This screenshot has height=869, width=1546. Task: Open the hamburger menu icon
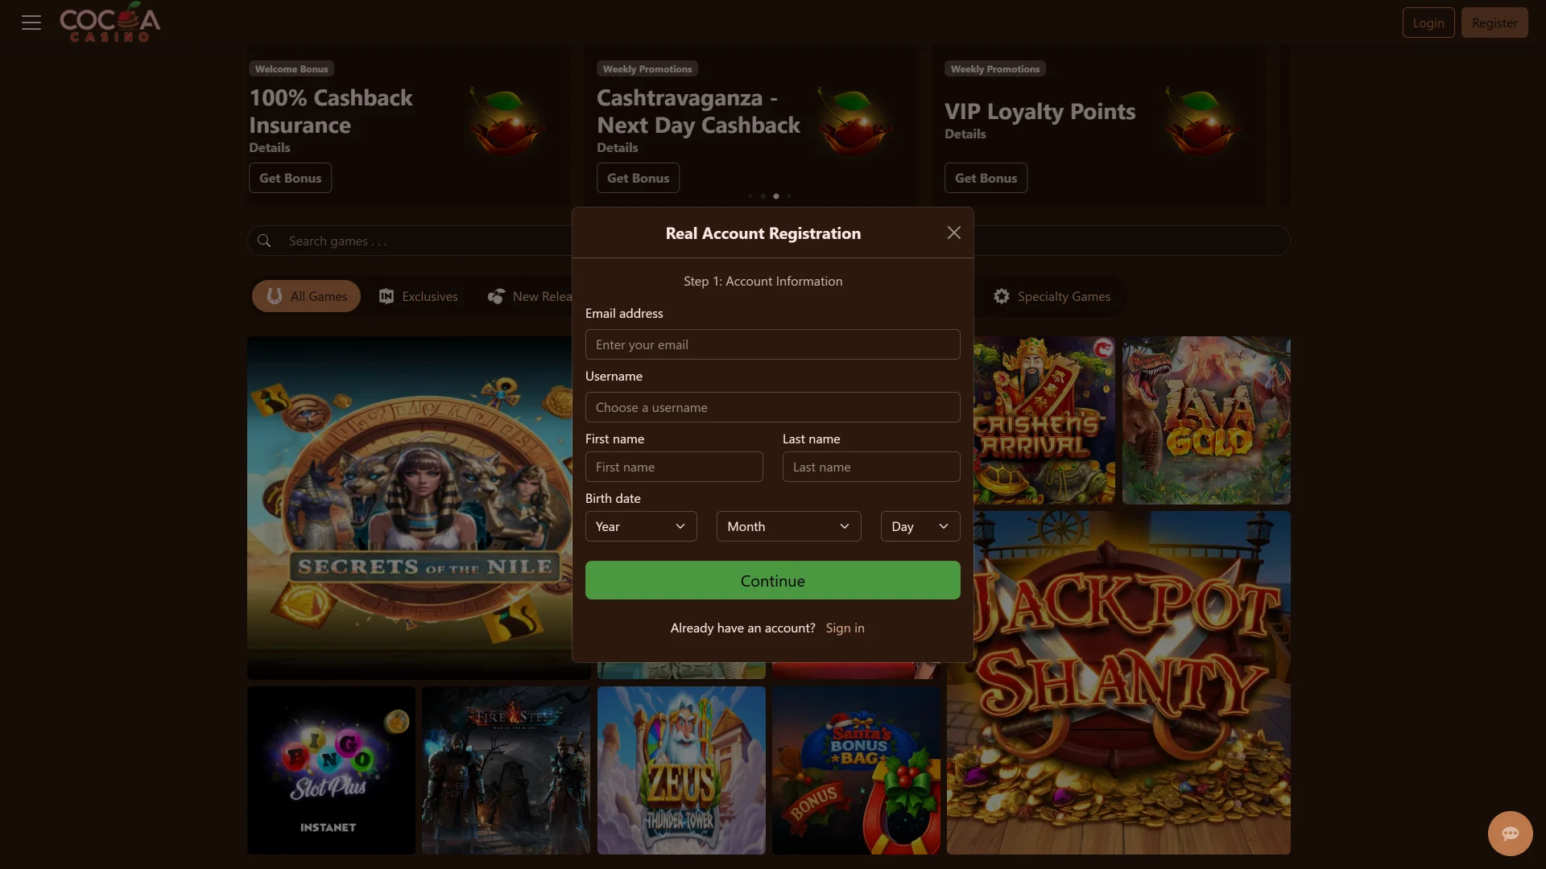(x=31, y=23)
